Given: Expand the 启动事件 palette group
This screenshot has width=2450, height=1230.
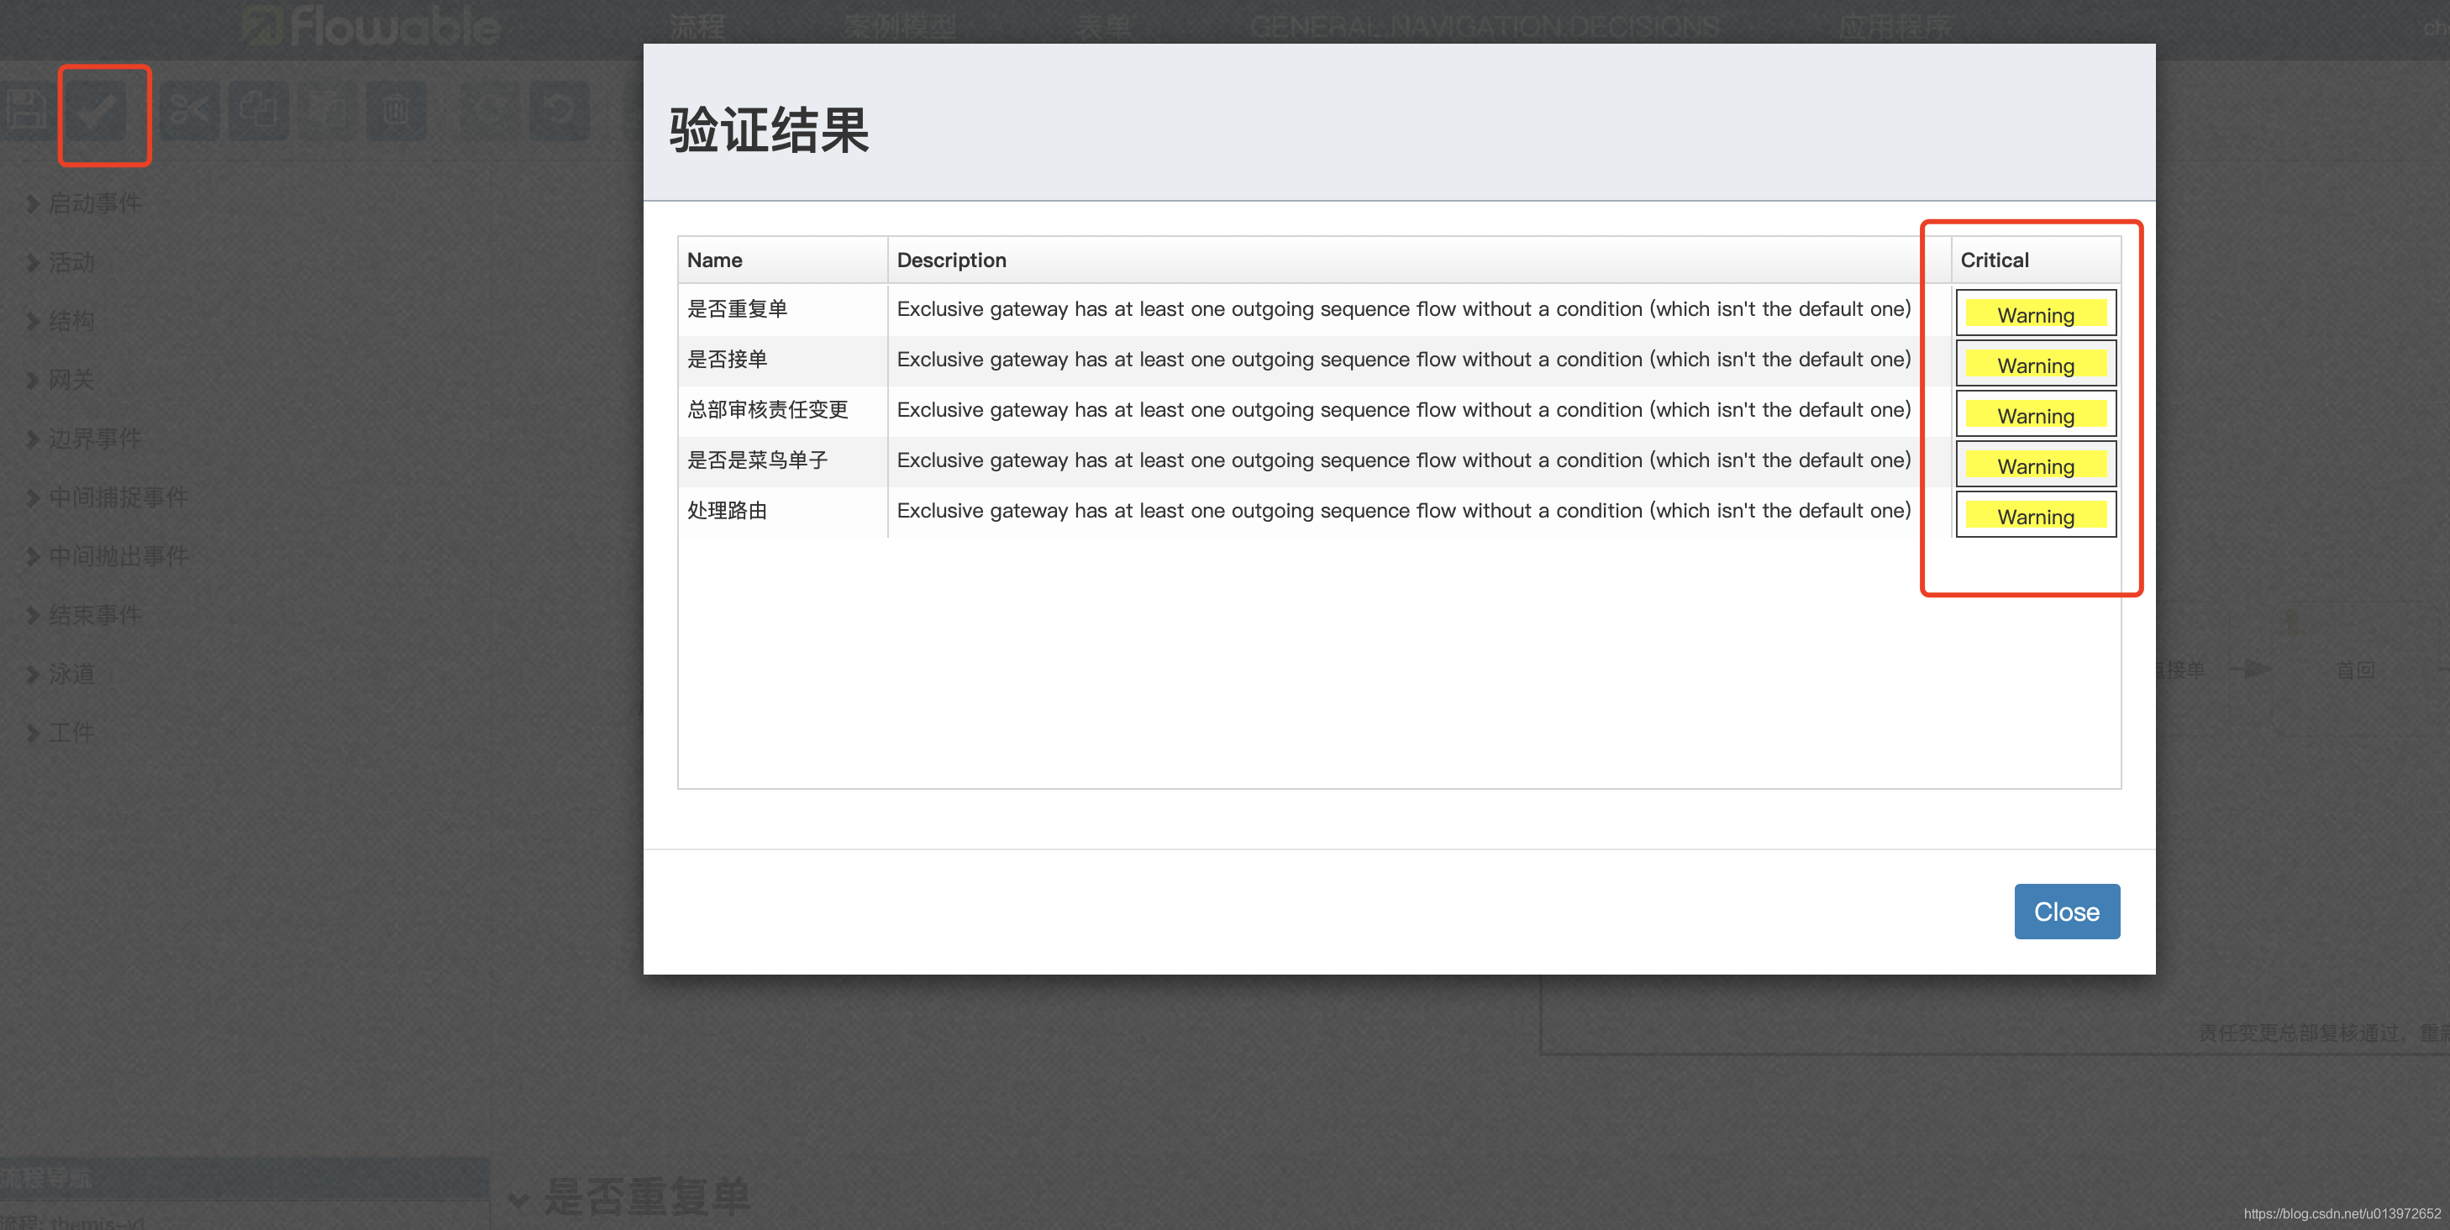Looking at the screenshot, I should tap(94, 203).
